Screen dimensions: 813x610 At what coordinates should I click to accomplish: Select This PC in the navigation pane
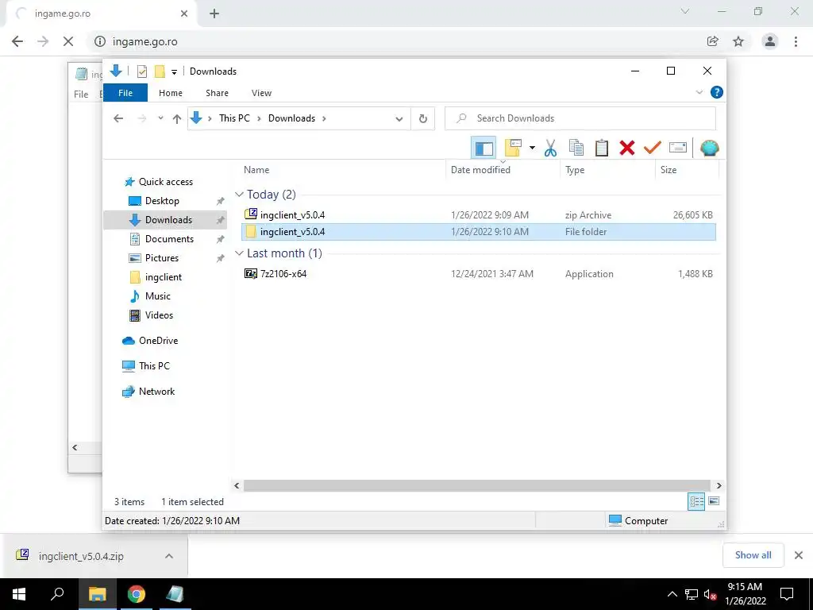(x=154, y=365)
